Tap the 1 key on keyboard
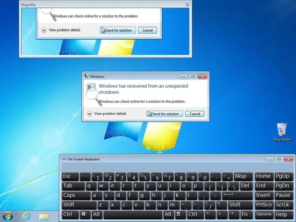The height and width of the screenshot is (222, 296). coord(97,177)
